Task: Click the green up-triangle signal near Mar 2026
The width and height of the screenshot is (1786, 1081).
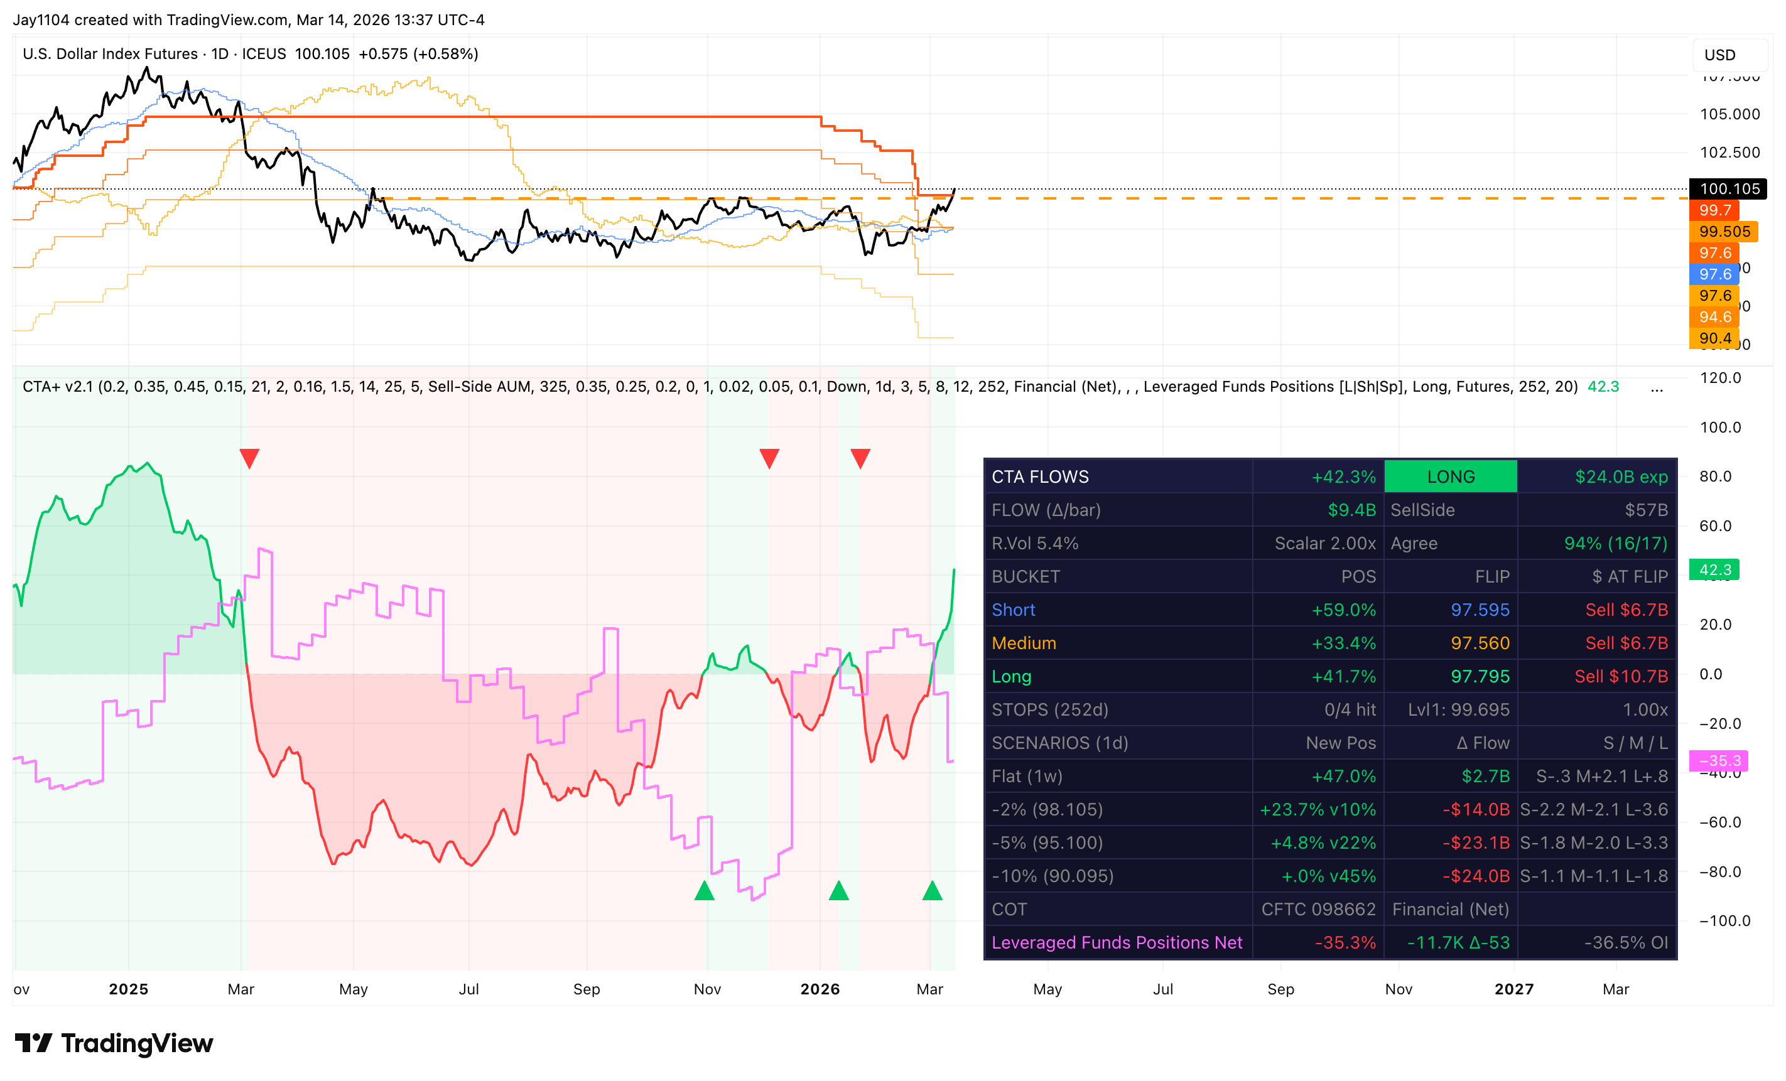Action: tap(932, 891)
